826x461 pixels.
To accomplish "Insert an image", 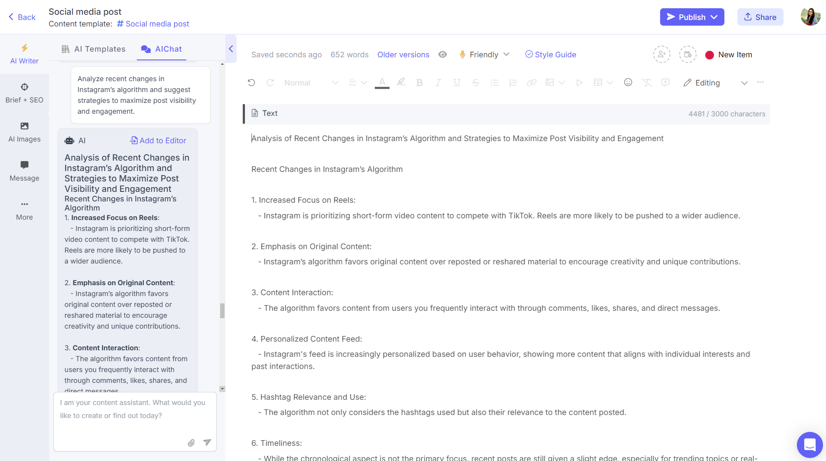I will [x=550, y=82].
